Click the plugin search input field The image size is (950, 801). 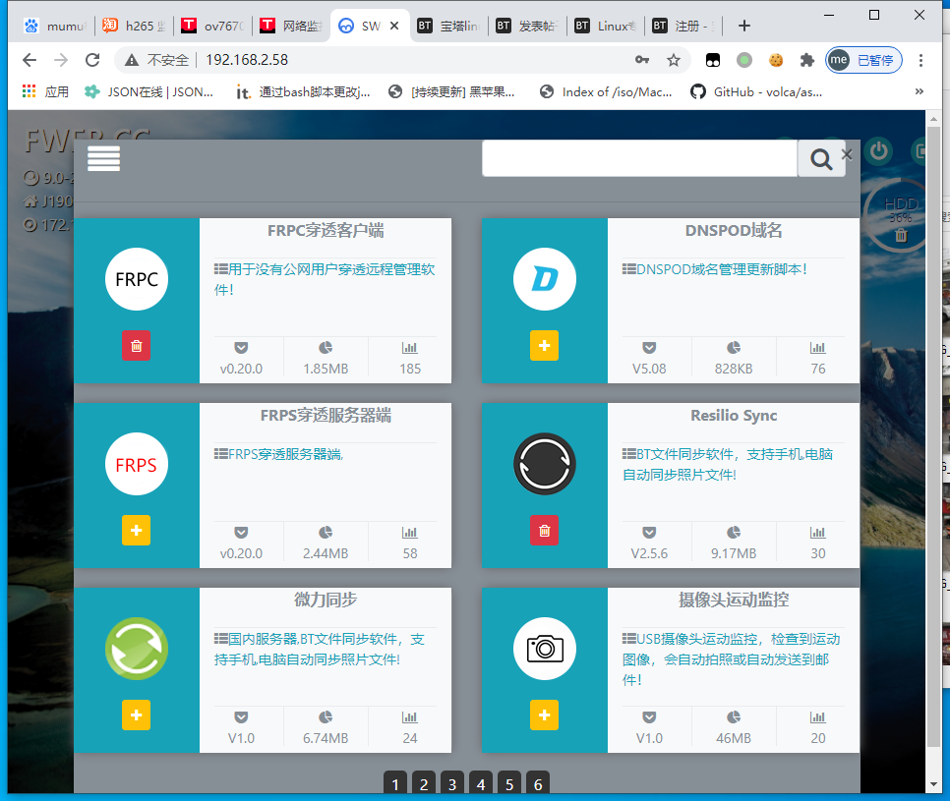click(639, 158)
